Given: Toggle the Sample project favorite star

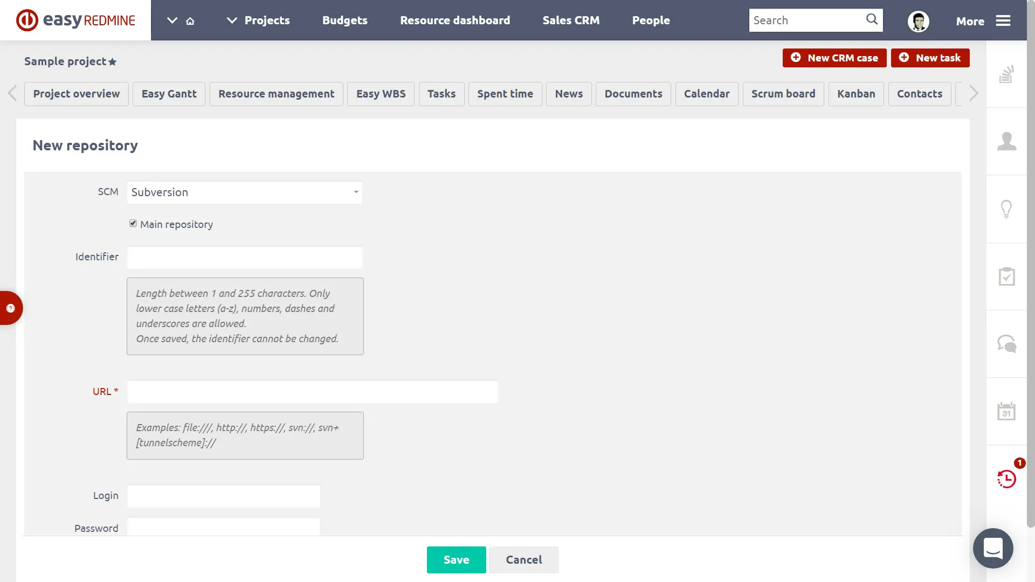Looking at the screenshot, I should click(113, 61).
